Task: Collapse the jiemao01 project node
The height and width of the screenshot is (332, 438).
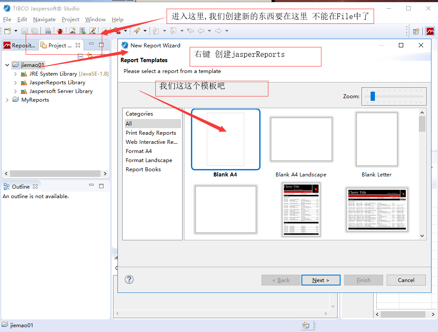Action: click(7, 65)
